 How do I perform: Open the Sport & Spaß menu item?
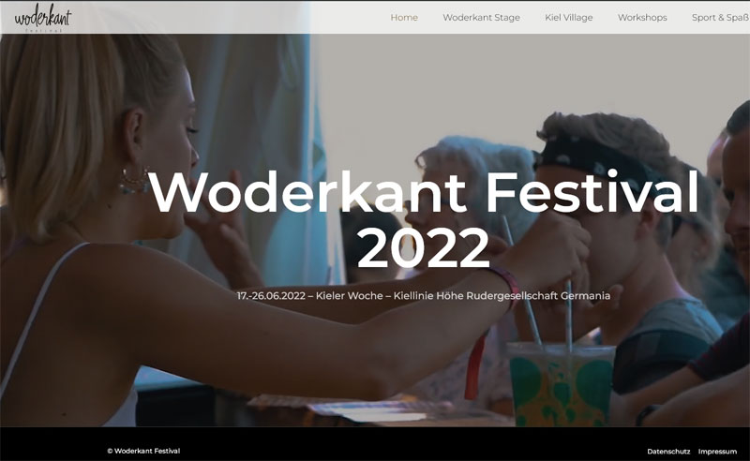[720, 17]
